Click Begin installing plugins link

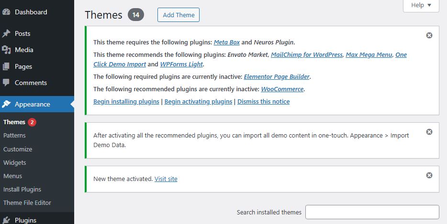[126, 101]
